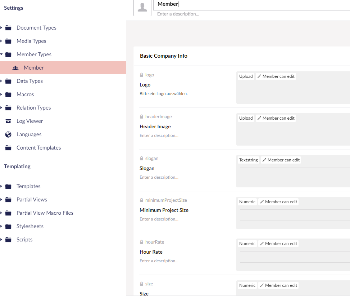Open Log Viewer via its icon
Viewport: 350px width, 298px height.
[8, 121]
